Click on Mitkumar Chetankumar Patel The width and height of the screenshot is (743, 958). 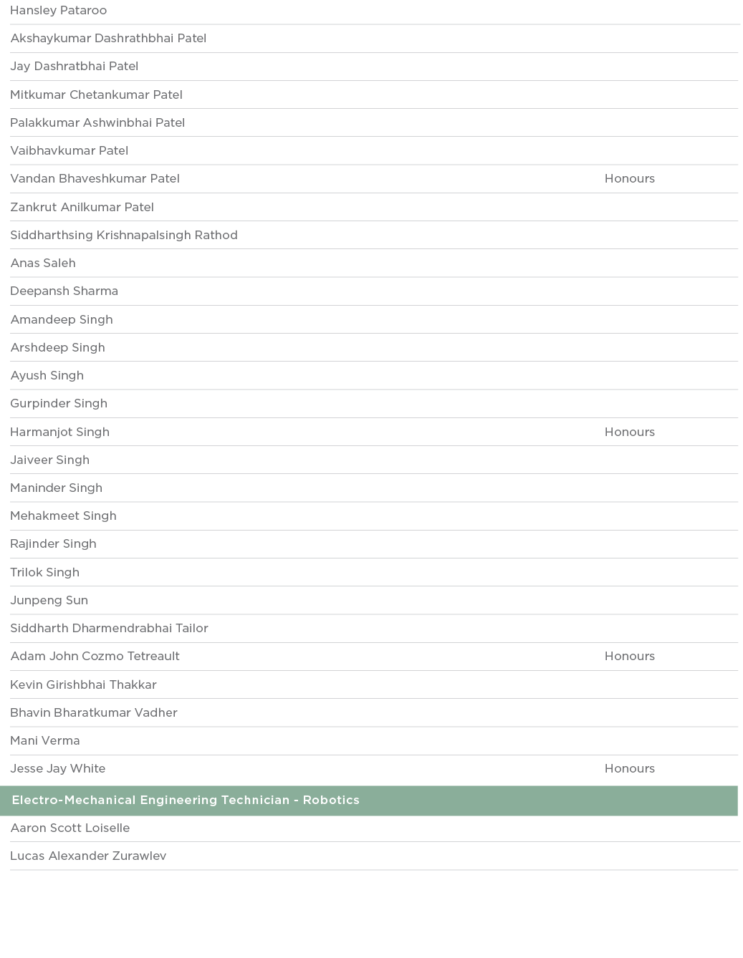(96, 95)
